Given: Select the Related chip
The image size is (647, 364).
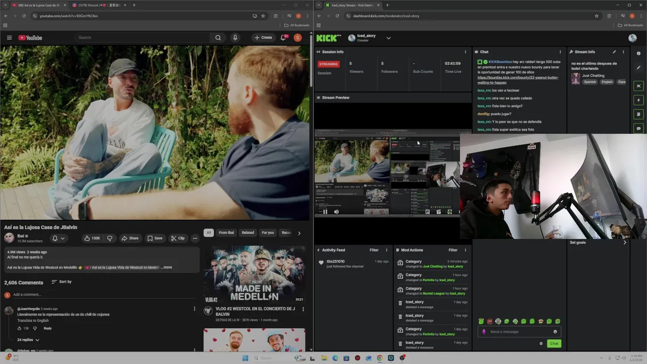Looking at the screenshot, I should (x=248, y=233).
